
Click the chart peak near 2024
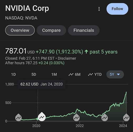(x=126, y=92)
